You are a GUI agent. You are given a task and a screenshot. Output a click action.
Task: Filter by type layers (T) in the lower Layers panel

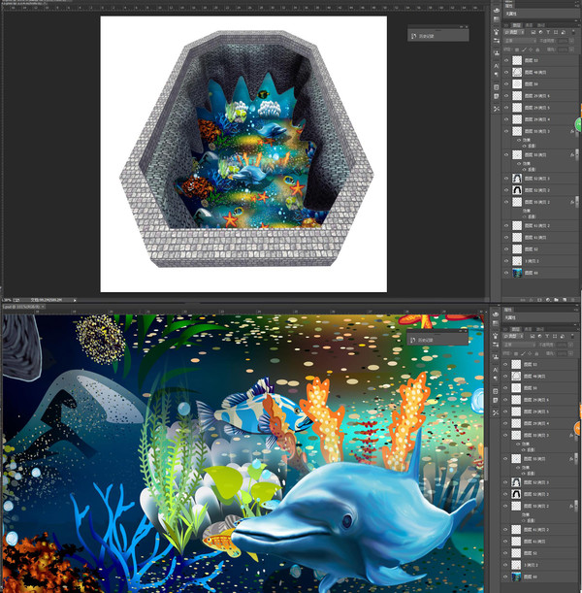(x=547, y=336)
